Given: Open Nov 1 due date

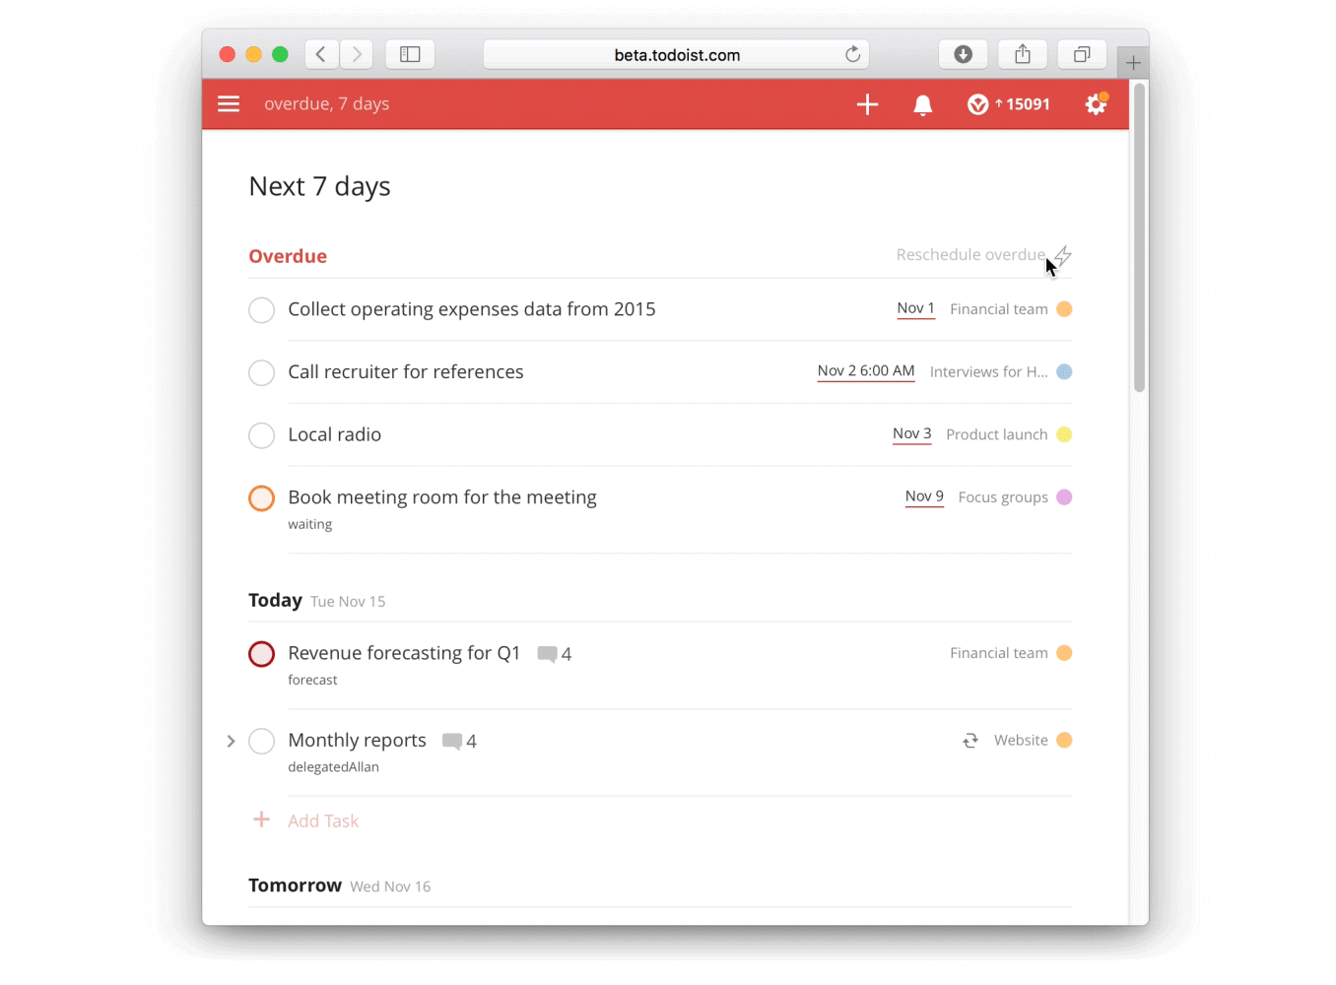Looking at the screenshot, I should 915,308.
